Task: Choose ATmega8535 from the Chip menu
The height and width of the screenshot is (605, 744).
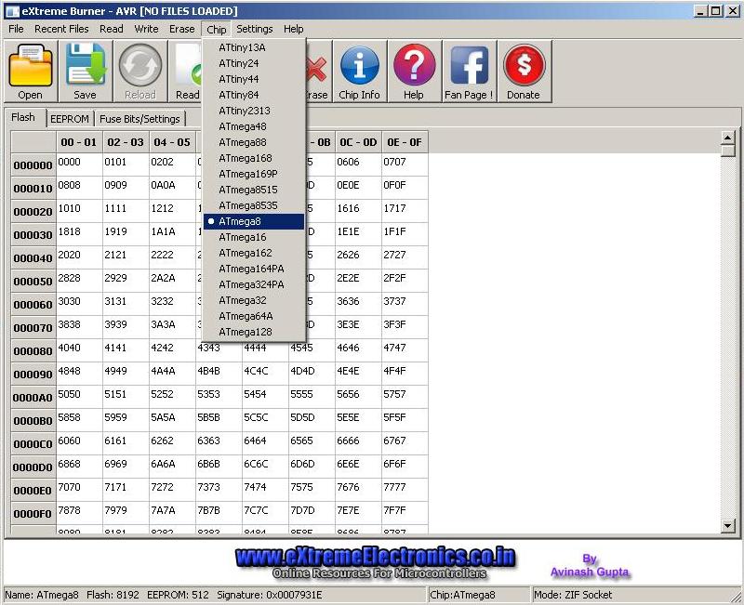Action: (x=254, y=205)
